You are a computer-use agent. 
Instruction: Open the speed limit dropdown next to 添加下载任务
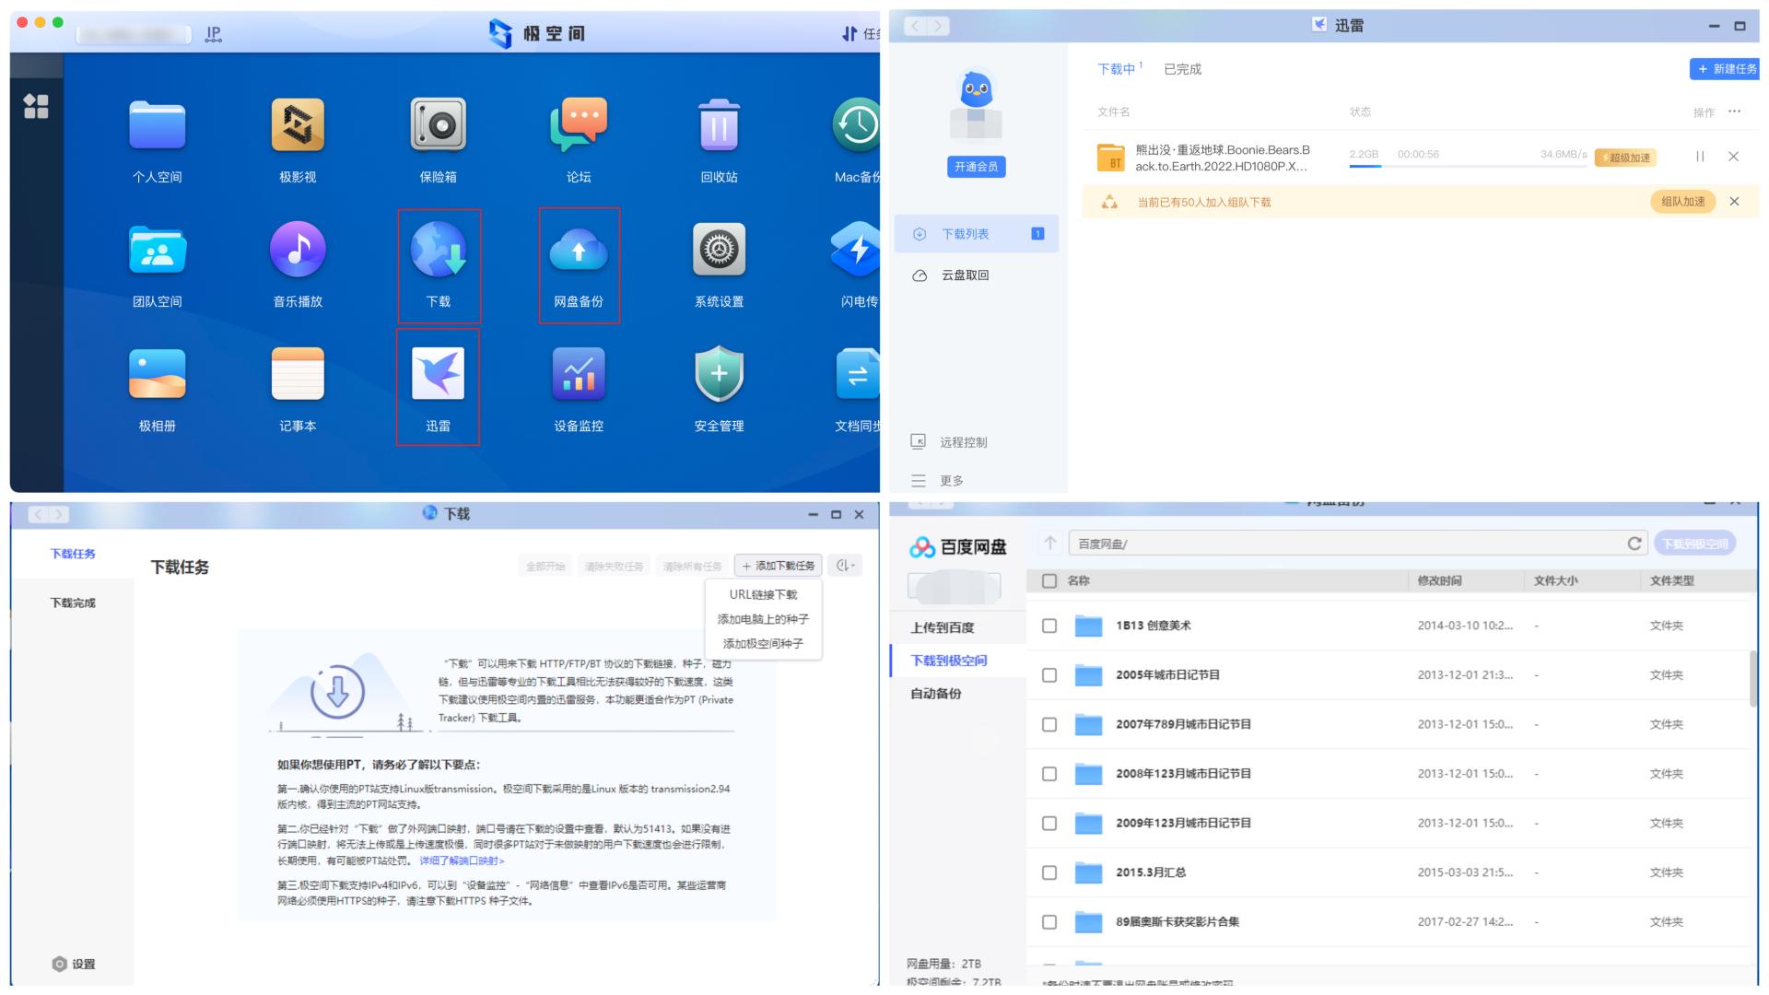point(845,566)
